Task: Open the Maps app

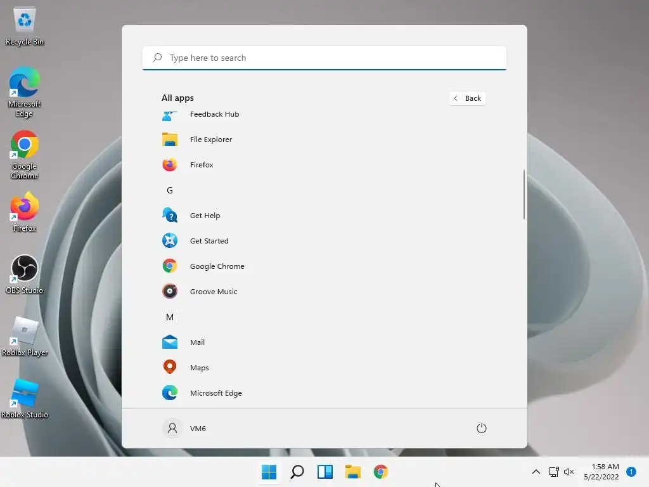Action: 324,368
